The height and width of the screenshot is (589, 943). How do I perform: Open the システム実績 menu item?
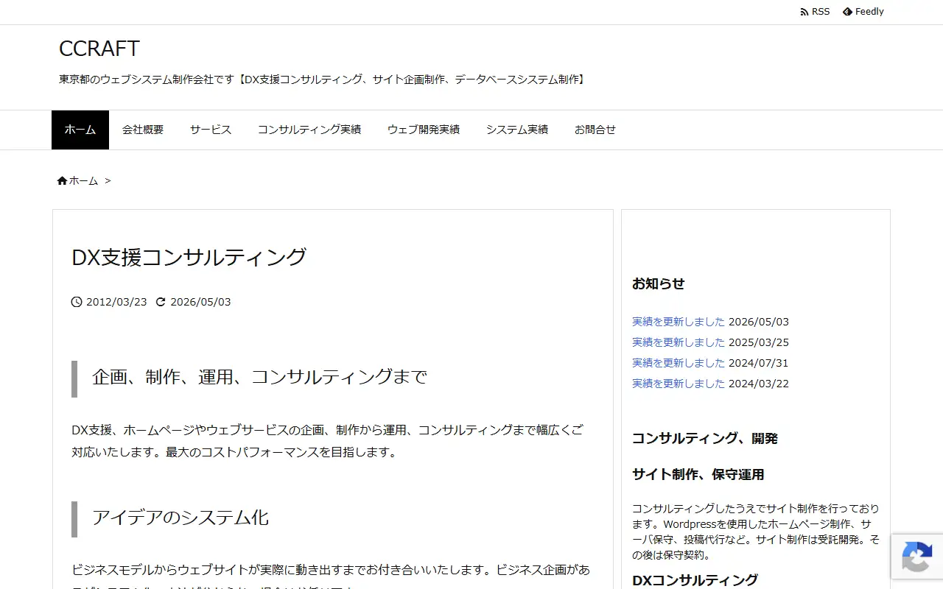coord(517,130)
